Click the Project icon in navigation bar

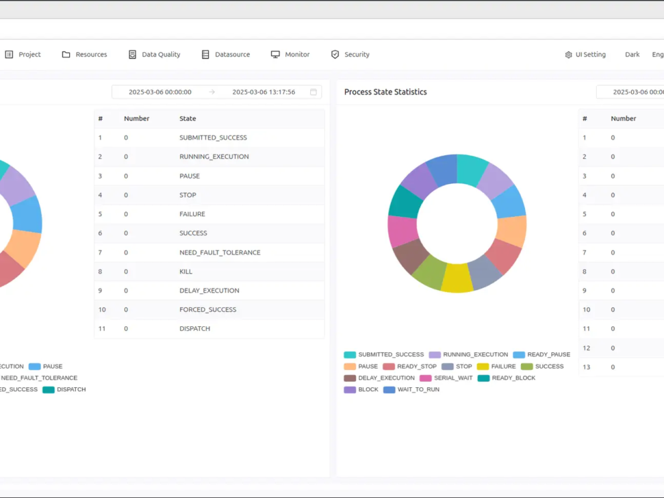pyautogui.click(x=9, y=55)
